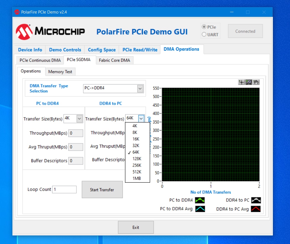Viewport: 290px width, 244px height.
Task: Choose 512K from the transfer size list
Action: tap(137, 172)
